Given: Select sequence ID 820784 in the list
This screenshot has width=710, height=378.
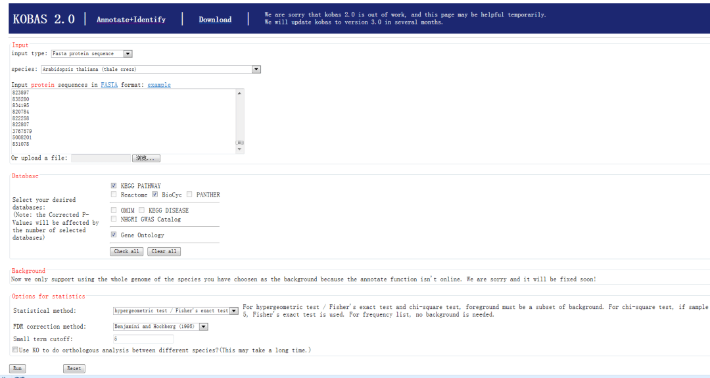Looking at the screenshot, I should point(21,112).
